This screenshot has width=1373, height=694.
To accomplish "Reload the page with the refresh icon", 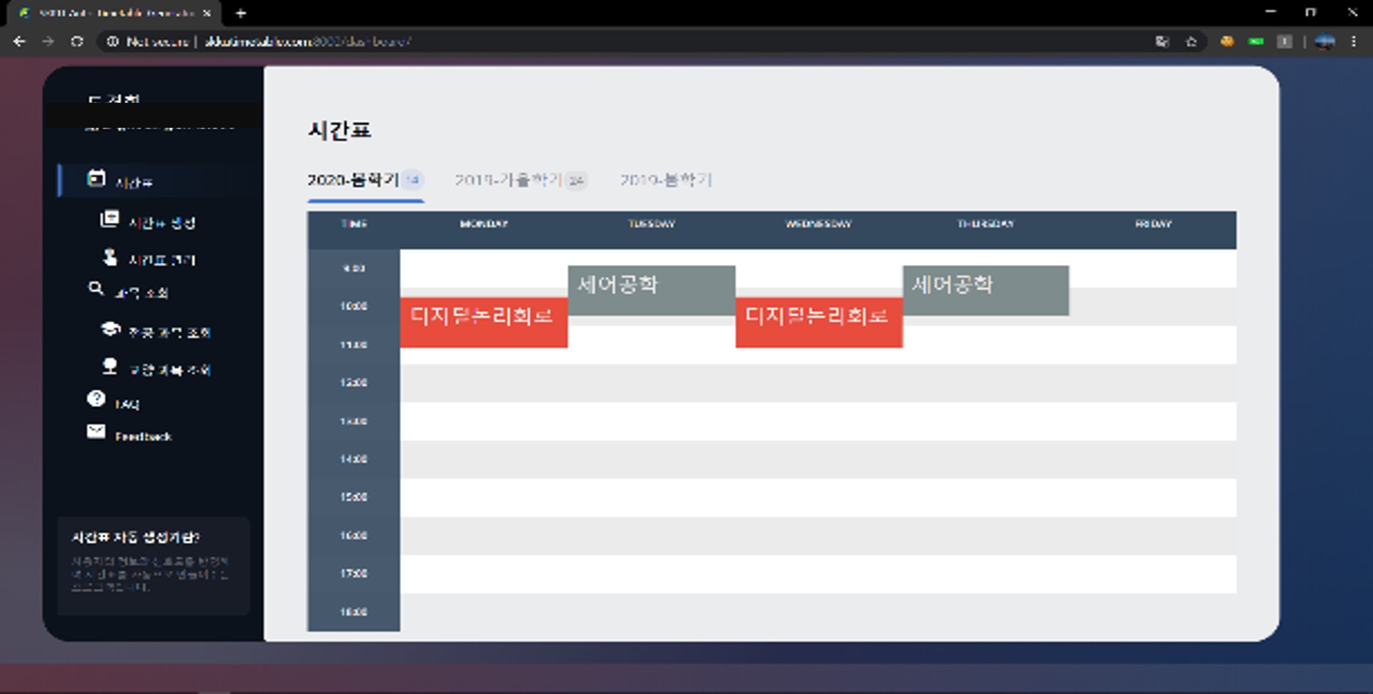I will coord(77,41).
